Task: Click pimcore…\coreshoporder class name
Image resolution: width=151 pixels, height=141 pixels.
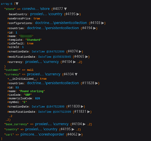Action: pos(42,135)
